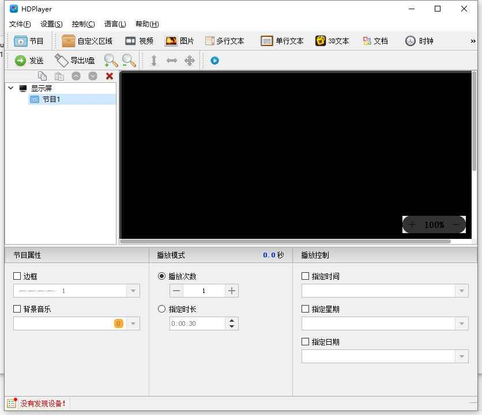Click the play count number field
The height and width of the screenshot is (415, 482).
tap(204, 291)
